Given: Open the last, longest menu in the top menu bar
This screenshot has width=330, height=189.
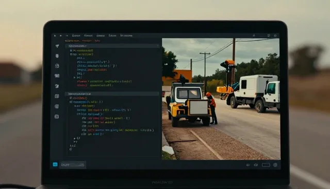Looking at the screenshot, I should click(126, 35).
